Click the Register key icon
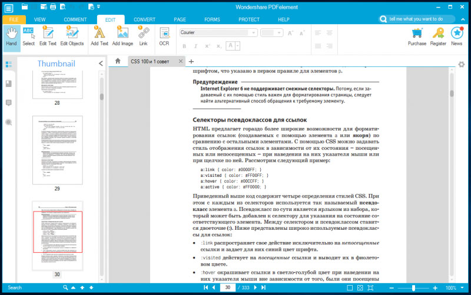 point(438,36)
